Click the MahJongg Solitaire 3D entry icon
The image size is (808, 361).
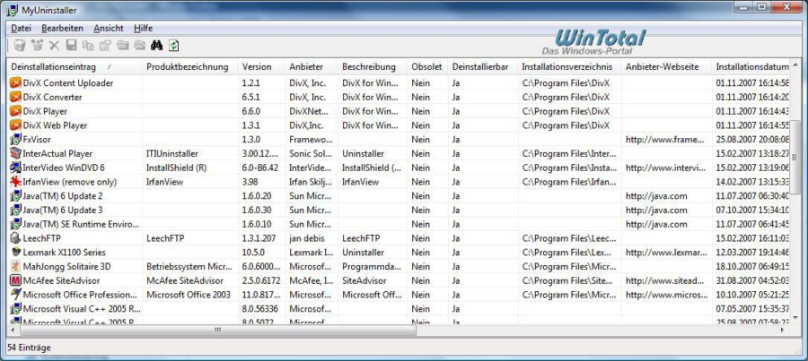15,266
